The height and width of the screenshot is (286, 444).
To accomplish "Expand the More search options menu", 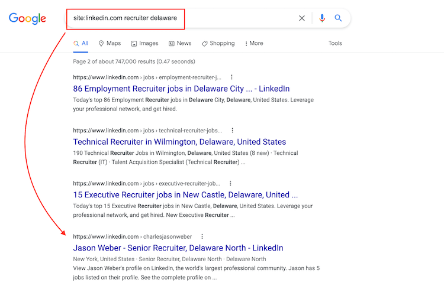I will point(254,43).
